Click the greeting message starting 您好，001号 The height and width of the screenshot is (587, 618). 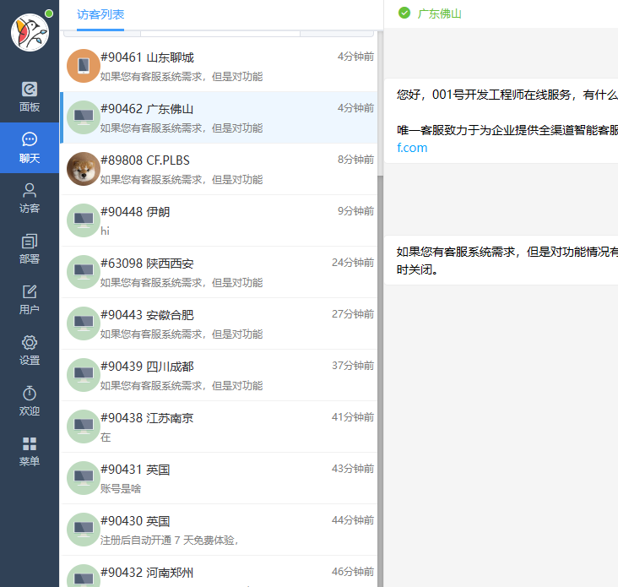(x=501, y=121)
